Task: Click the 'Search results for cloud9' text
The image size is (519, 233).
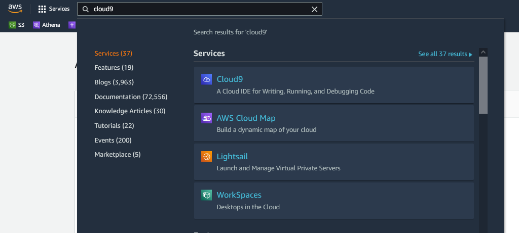Action: pos(230,32)
